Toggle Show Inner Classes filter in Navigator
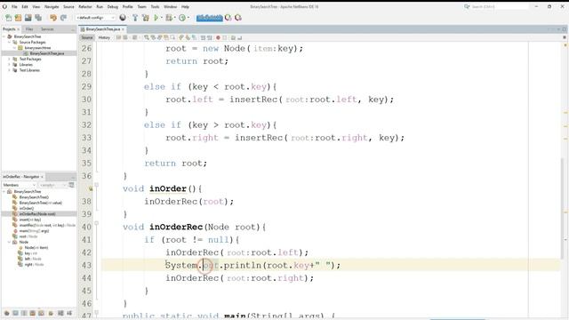This screenshot has width=569, height=320. coord(42,313)
